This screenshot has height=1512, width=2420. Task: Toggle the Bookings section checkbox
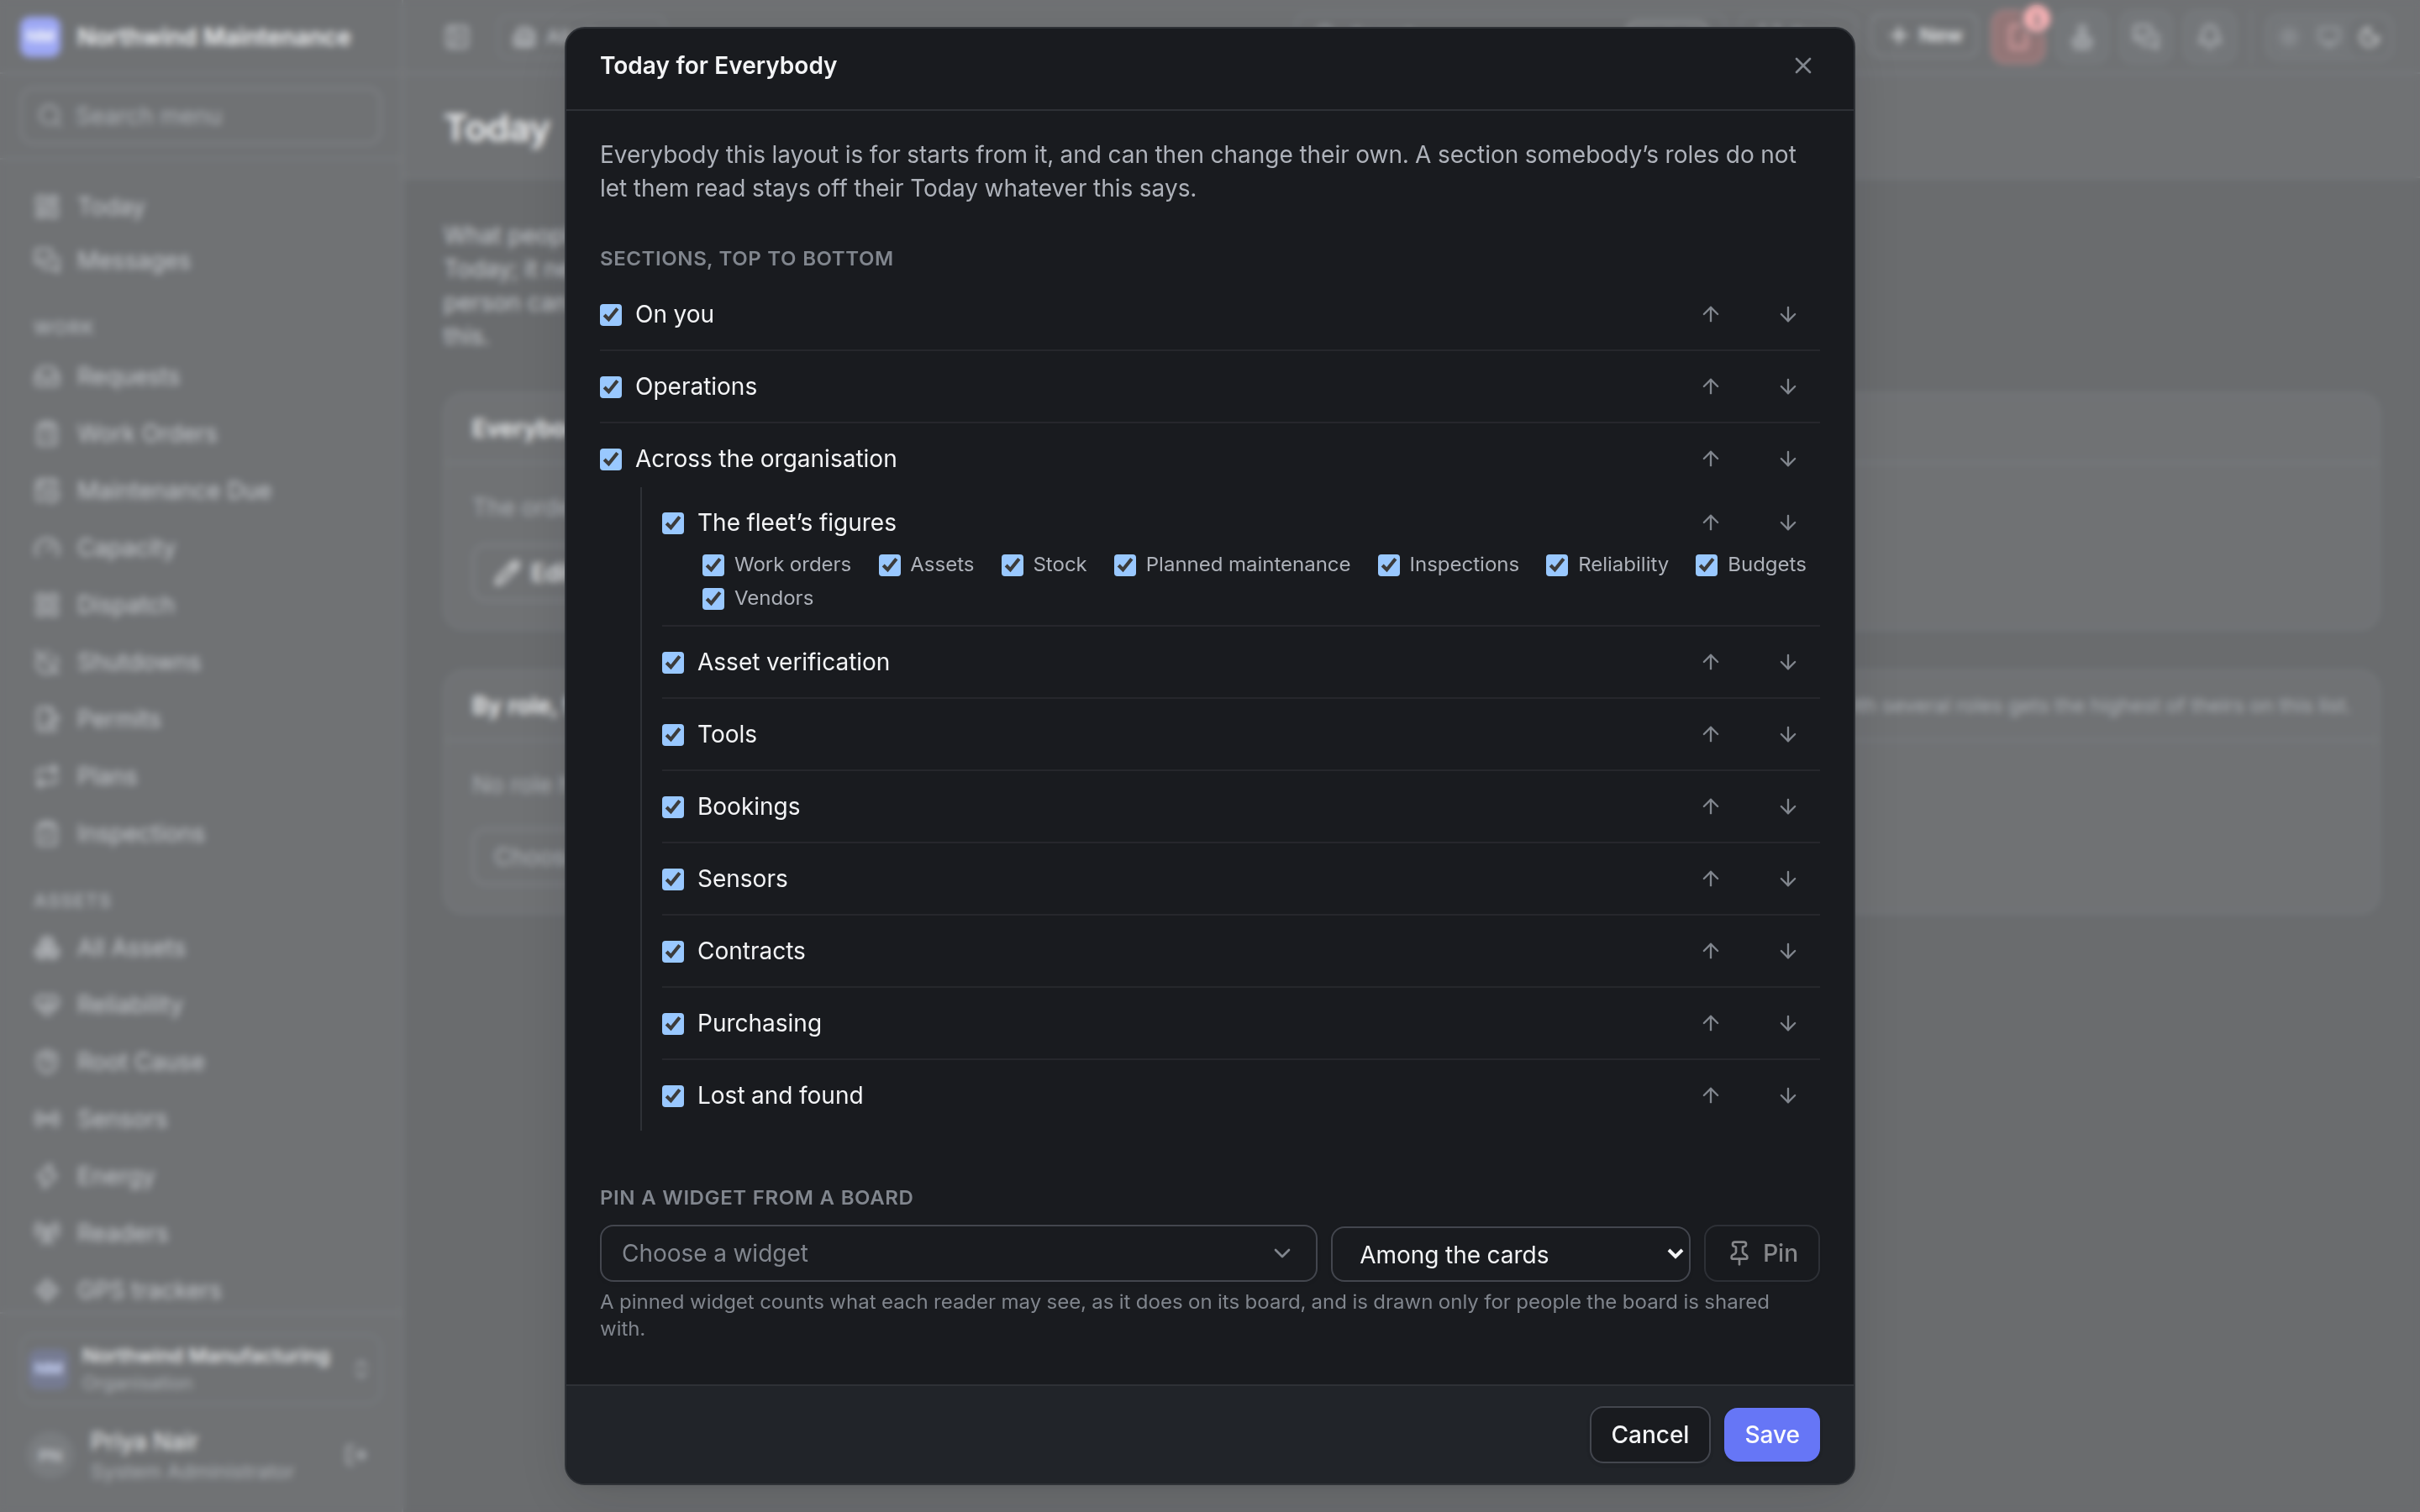(673, 807)
